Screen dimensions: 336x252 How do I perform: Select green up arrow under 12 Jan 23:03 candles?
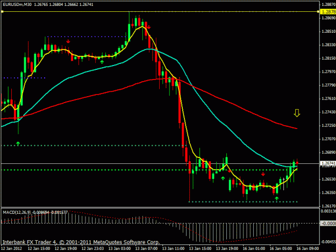pos(102,62)
